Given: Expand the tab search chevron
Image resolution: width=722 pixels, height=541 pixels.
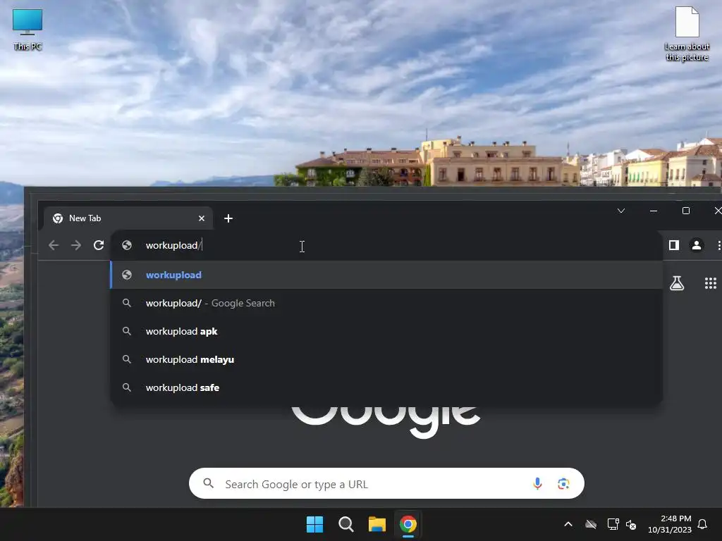Looking at the screenshot, I should click(x=621, y=211).
